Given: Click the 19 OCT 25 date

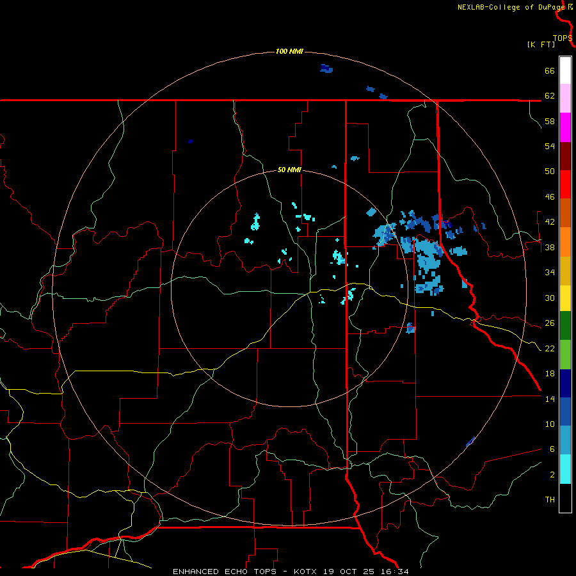Looking at the screenshot, I should click(x=349, y=572).
